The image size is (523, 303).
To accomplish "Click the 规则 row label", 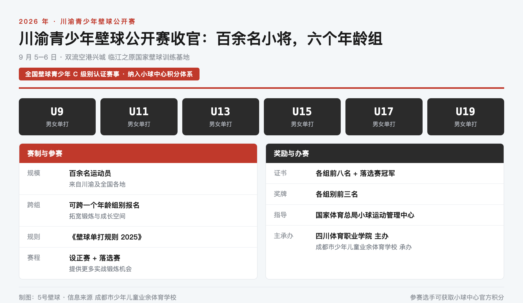I will click(x=34, y=237).
